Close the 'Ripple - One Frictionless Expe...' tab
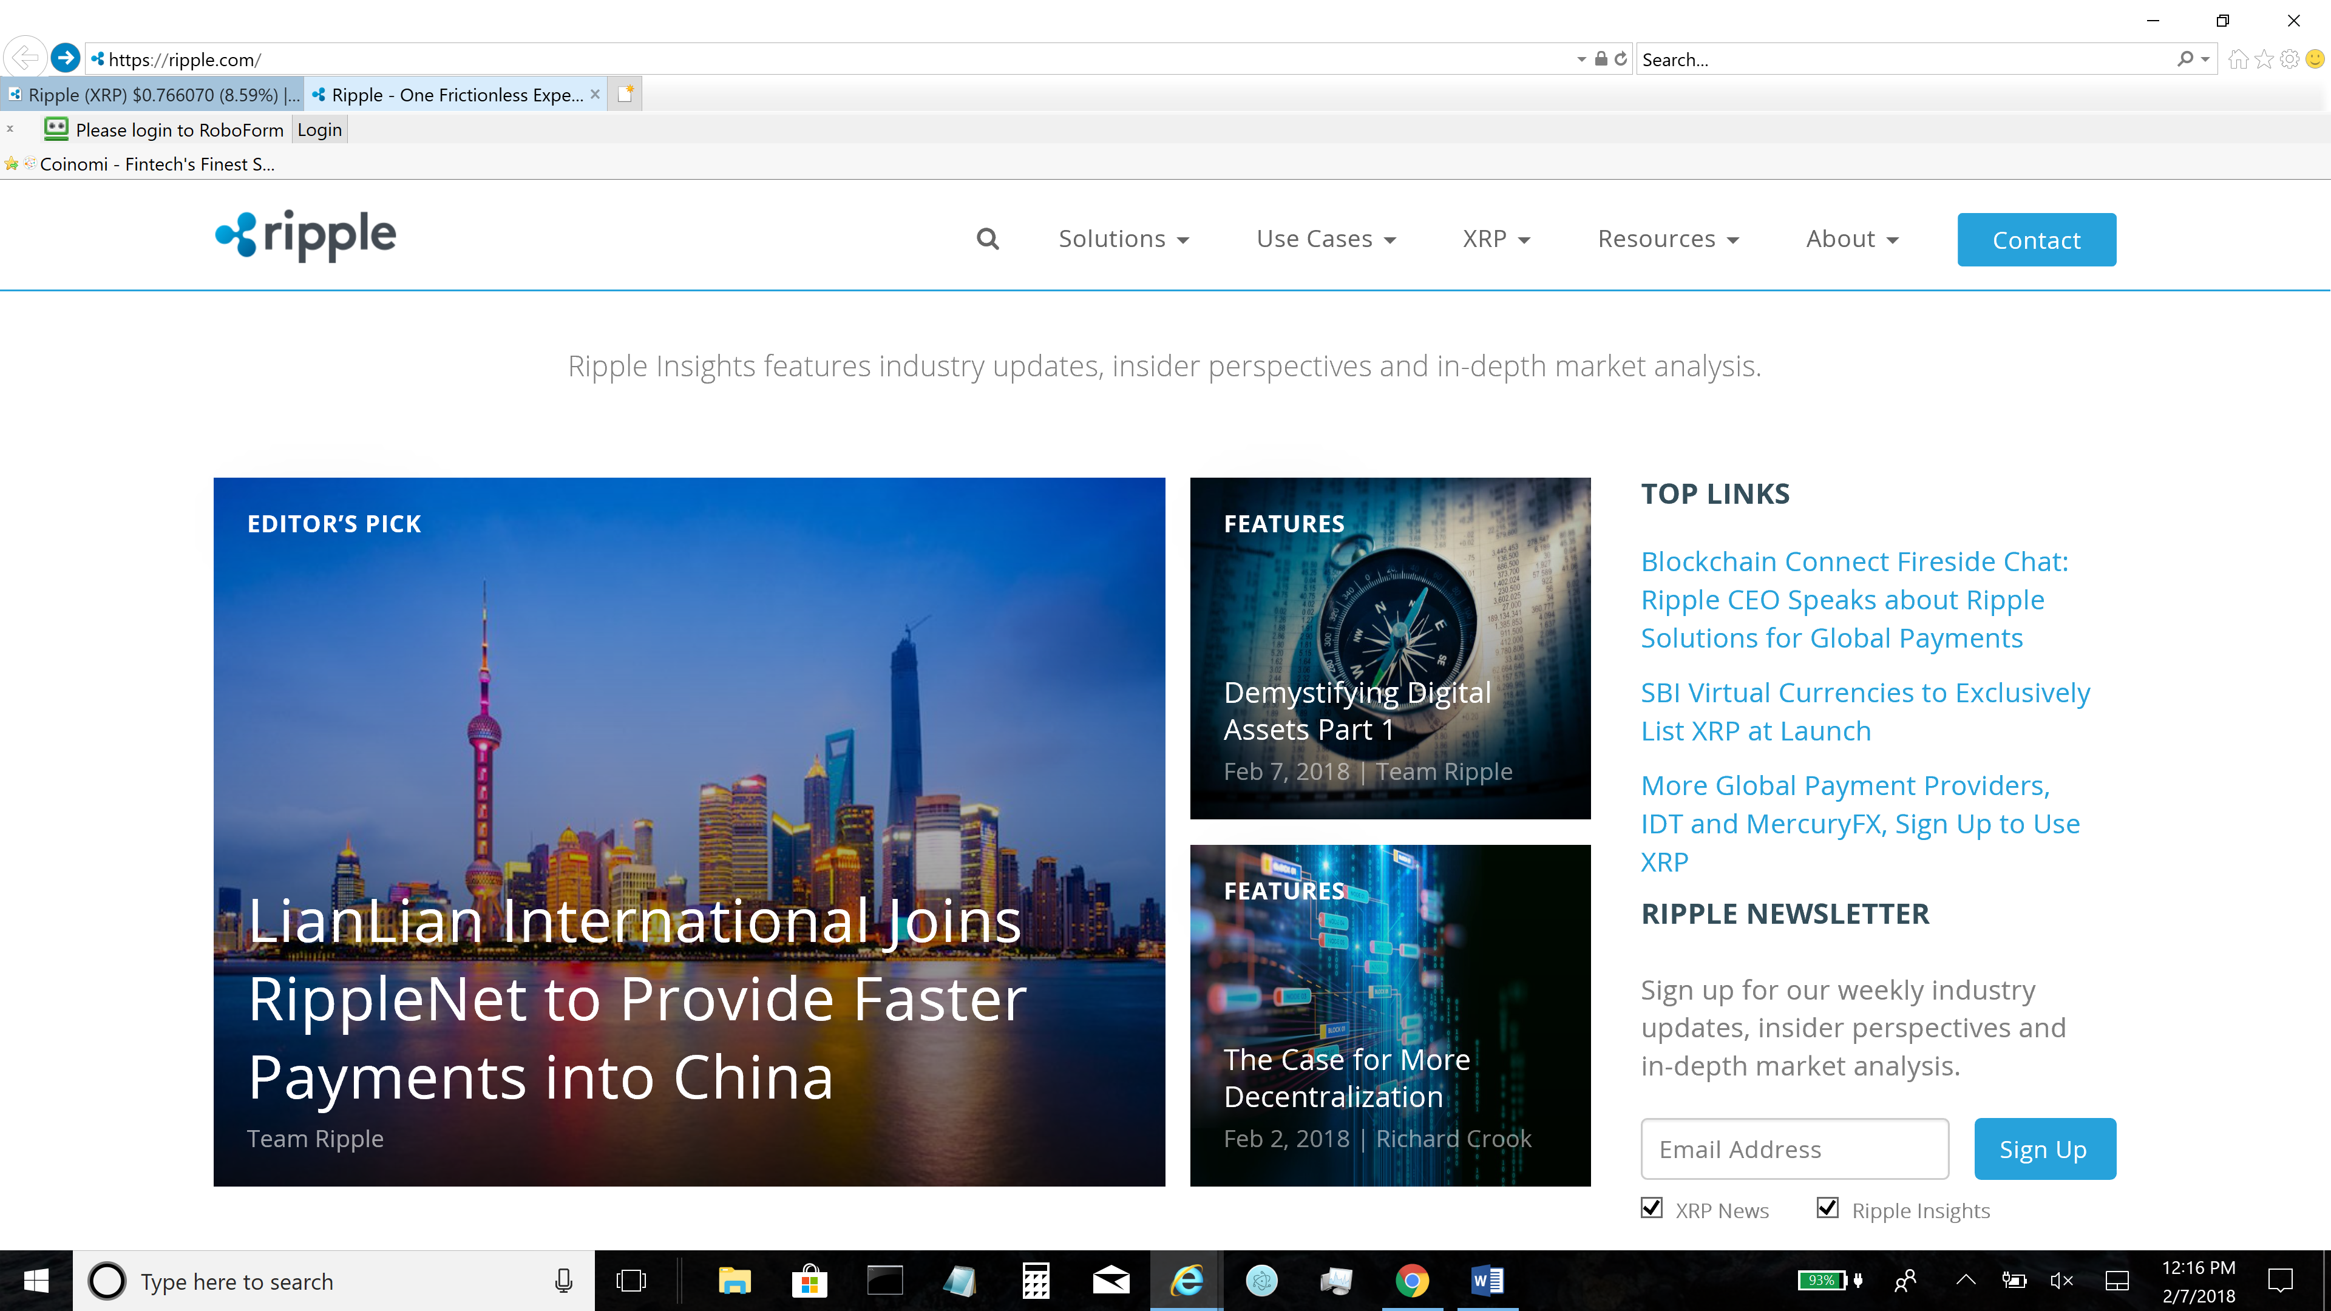The width and height of the screenshot is (2331, 1311). point(594,94)
